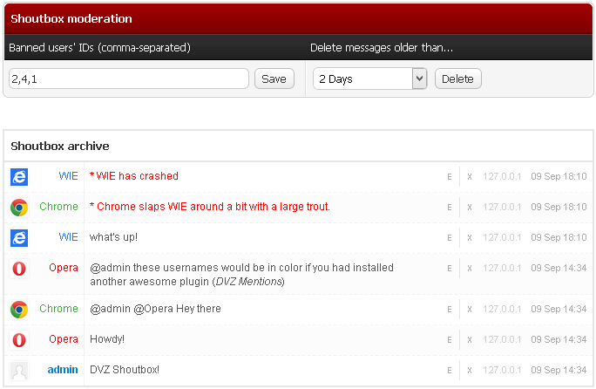Click into the banned users' IDs text field
The image size is (596, 389).
tap(129, 79)
